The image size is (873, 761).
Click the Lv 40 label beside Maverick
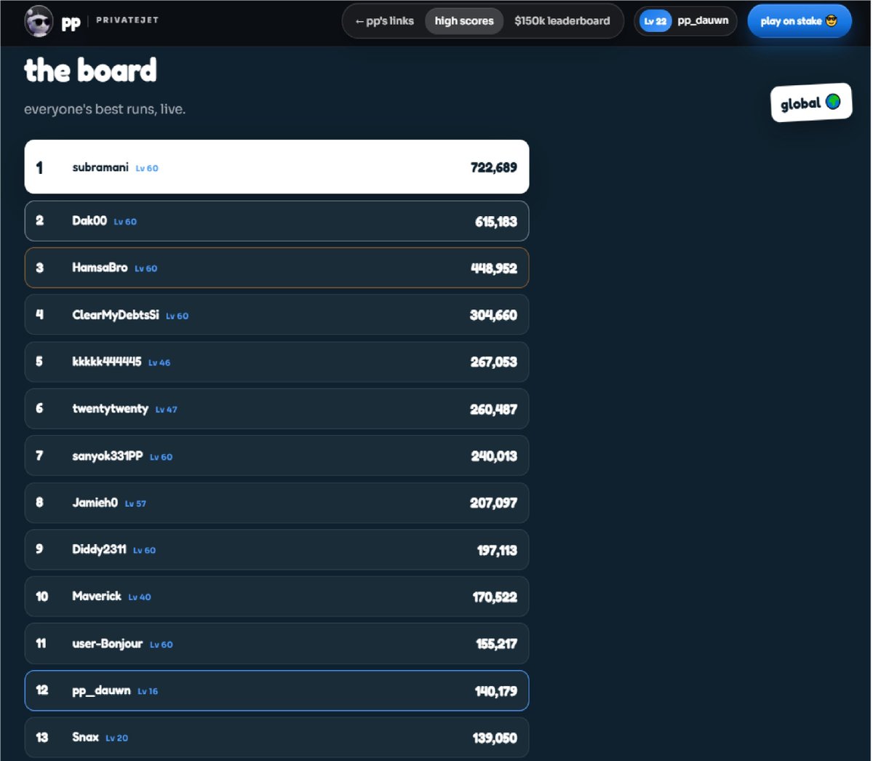pyautogui.click(x=140, y=597)
